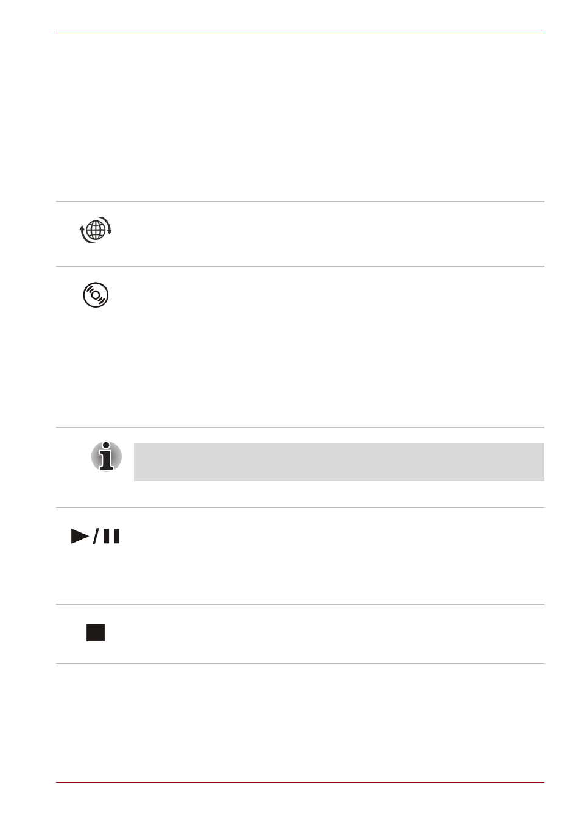
Task: Click the divider between globe and disc rows
Action: pos(300,266)
